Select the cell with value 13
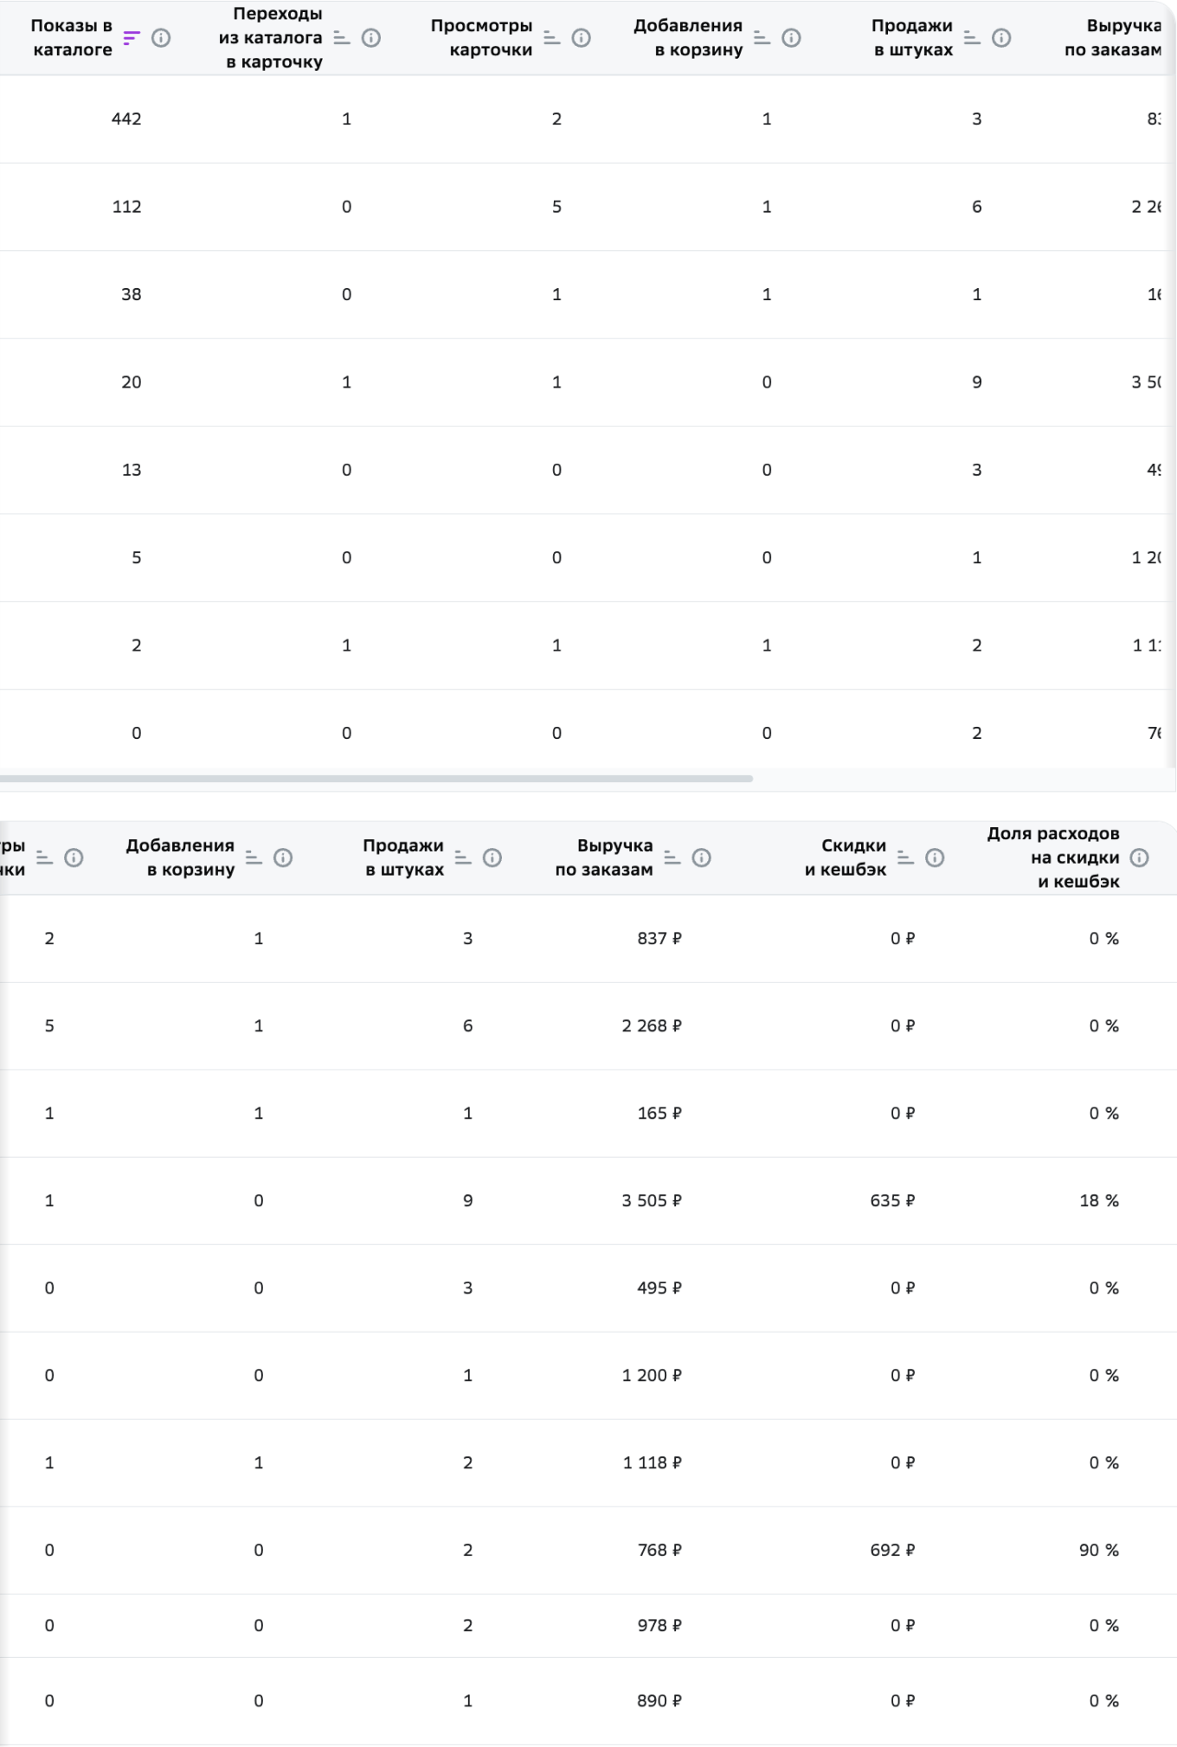Viewport: 1177px width, 1747px height. coord(131,470)
